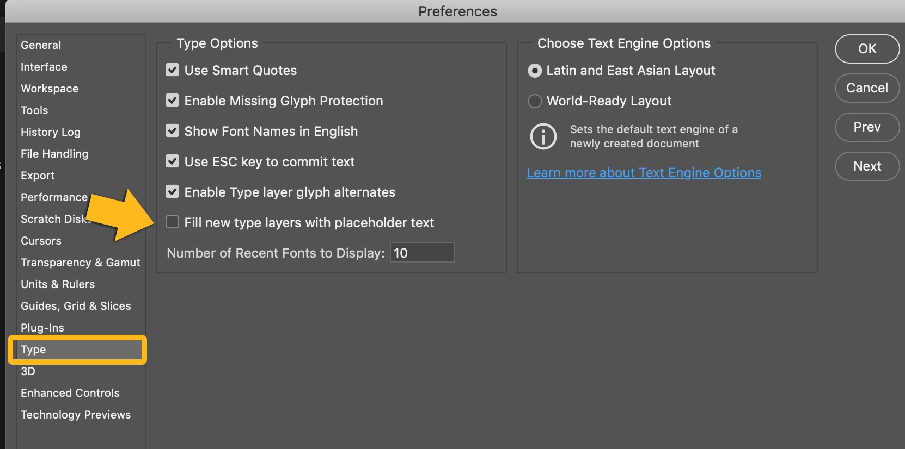Uncheck Enable Missing Glyph Protection
The width and height of the screenshot is (905, 449).
pos(173,101)
